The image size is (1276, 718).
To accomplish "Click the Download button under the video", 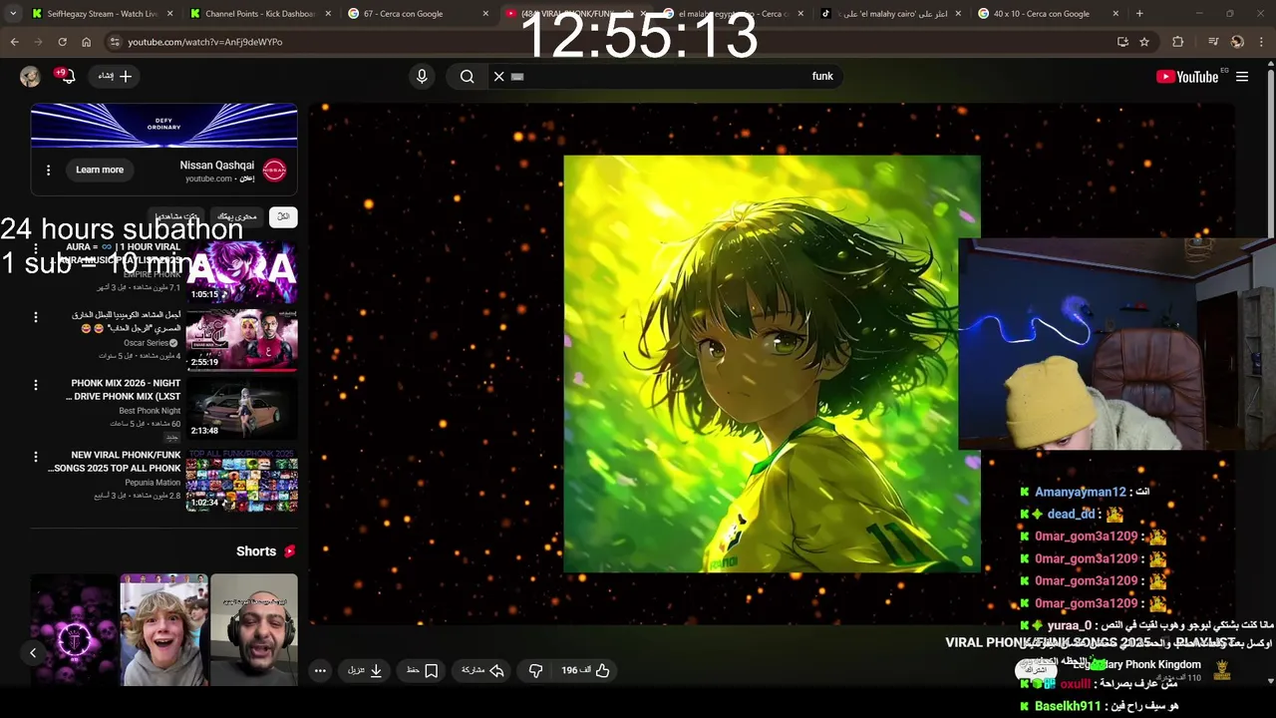I will click(366, 670).
